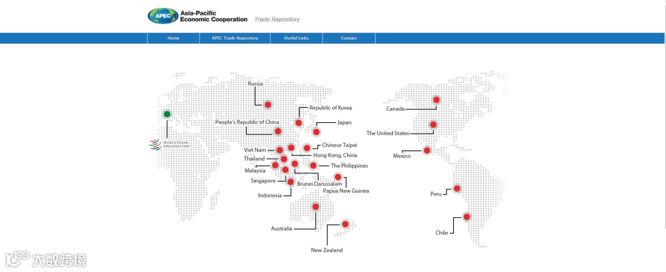Click the Republic of Korea label
Viewport: 666px width, 272px height.
coord(331,108)
